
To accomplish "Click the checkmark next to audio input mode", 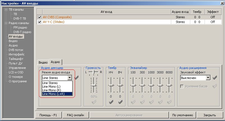I will click(x=76, y=78).
